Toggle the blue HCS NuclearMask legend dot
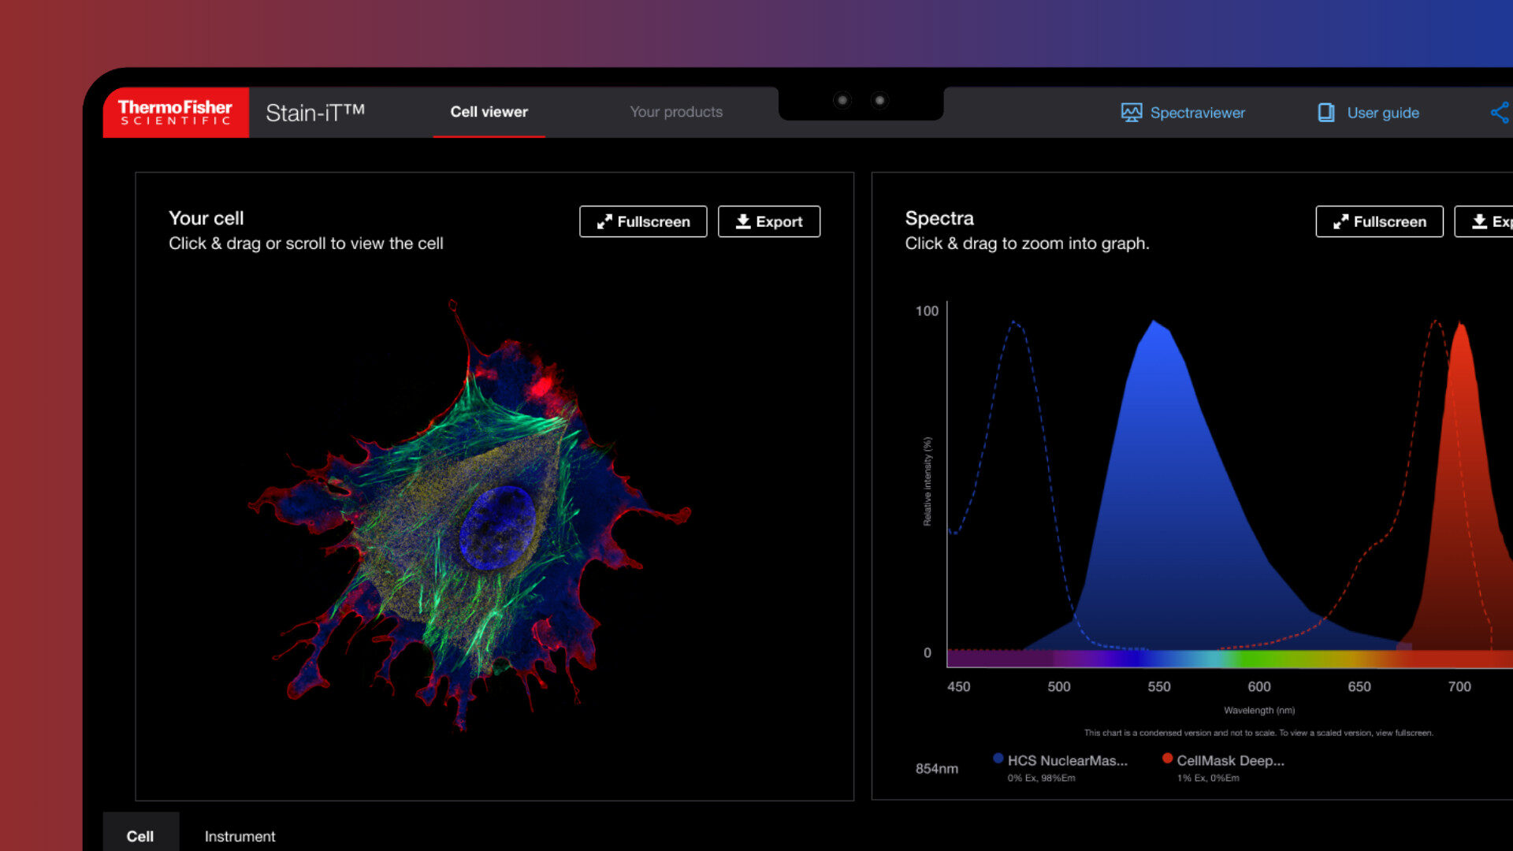1513x851 pixels. coord(998,758)
